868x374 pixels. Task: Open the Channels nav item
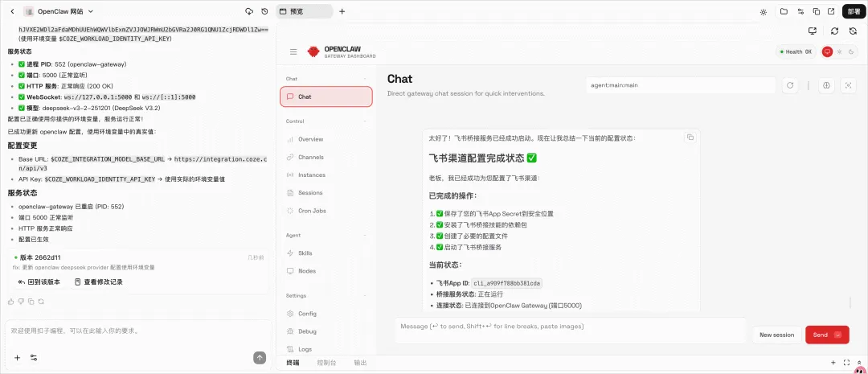(x=326, y=157)
